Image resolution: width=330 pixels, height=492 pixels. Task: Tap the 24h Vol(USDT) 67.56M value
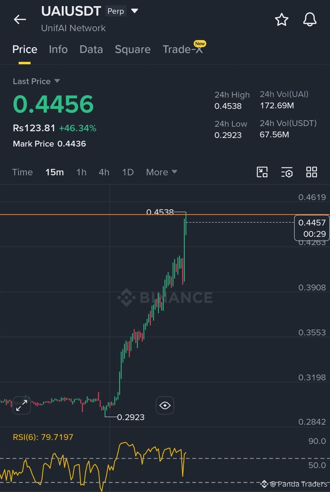(274, 135)
